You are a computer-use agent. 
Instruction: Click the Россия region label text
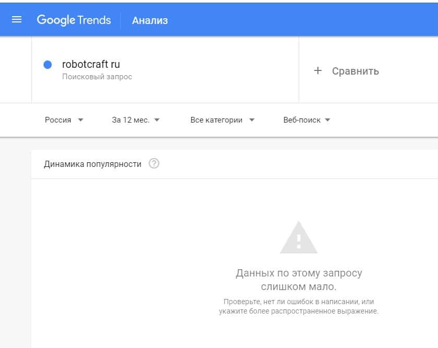(58, 120)
